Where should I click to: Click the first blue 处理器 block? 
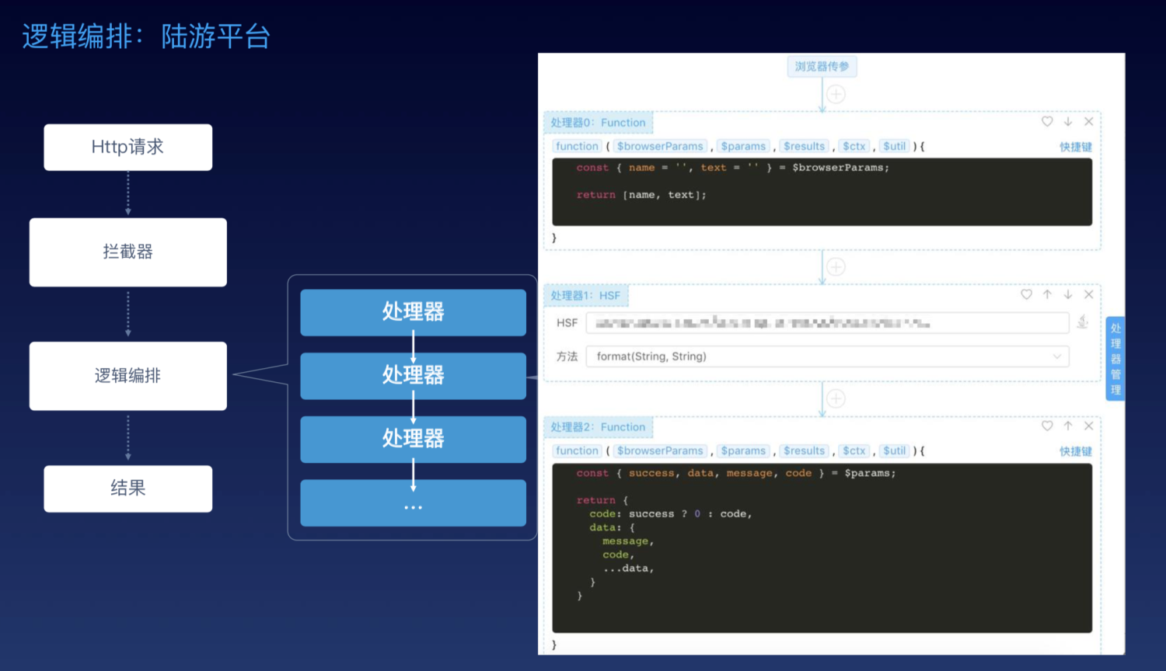[x=414, y=312]
